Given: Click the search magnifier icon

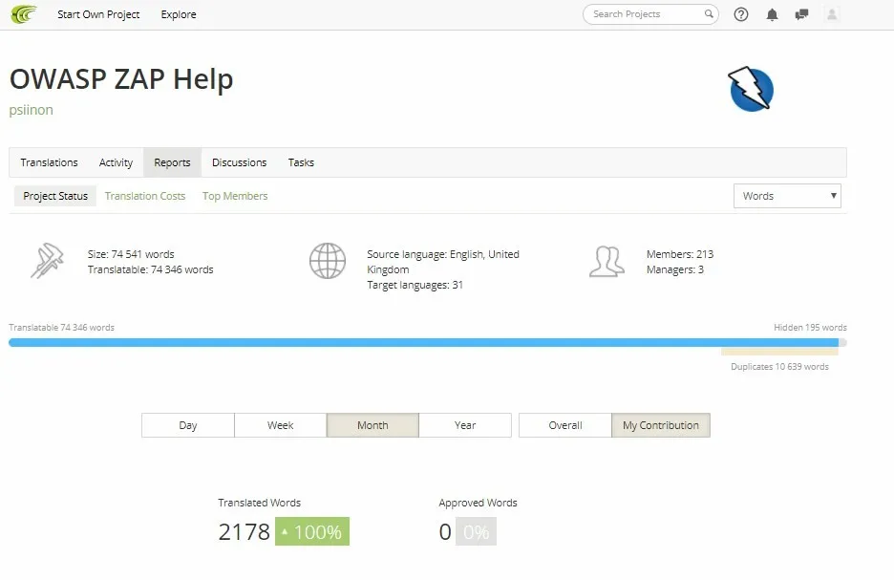Looking at the screenshot, I should point(709,13).
